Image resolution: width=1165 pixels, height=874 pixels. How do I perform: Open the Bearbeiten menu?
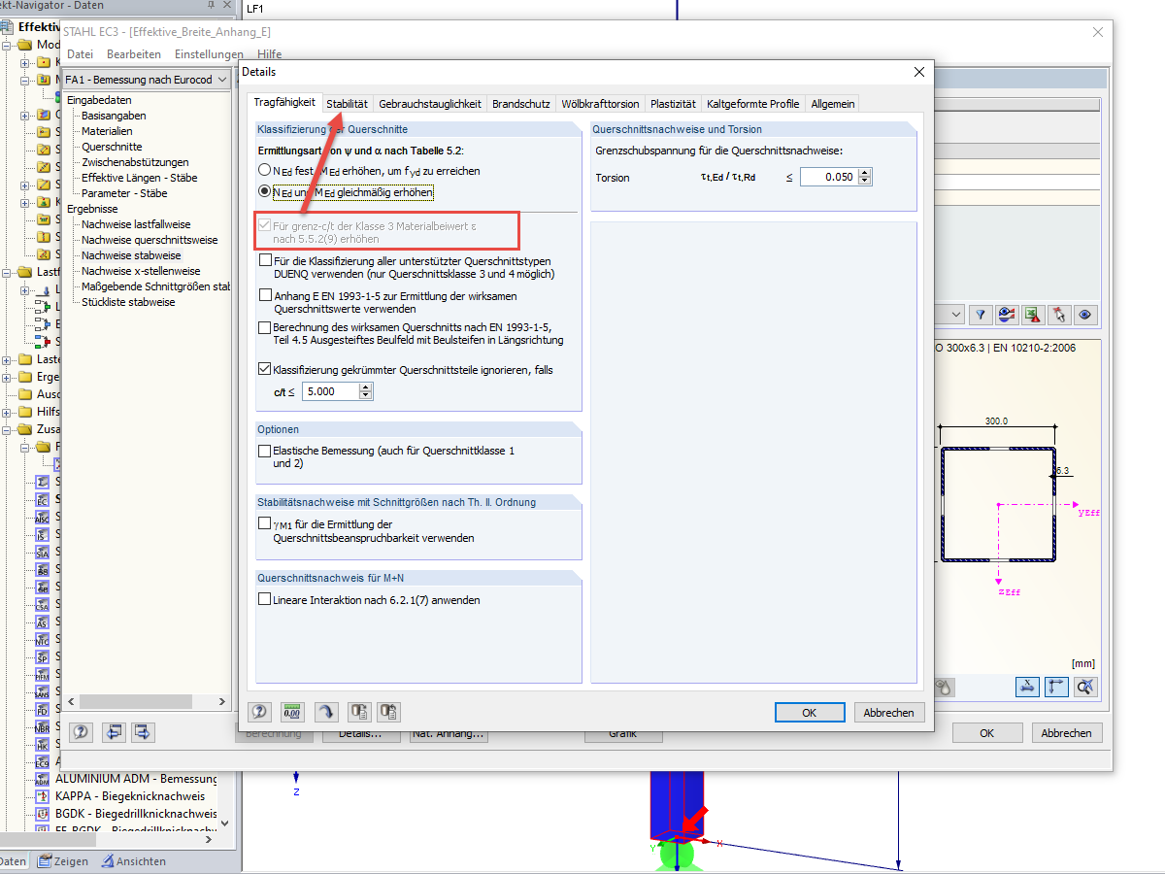(134, 54)
